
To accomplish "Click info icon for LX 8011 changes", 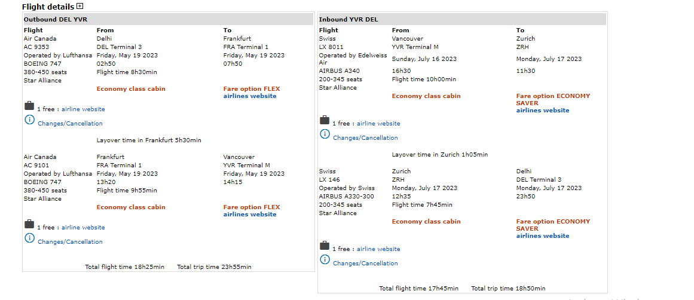I will tap(325, 134).
